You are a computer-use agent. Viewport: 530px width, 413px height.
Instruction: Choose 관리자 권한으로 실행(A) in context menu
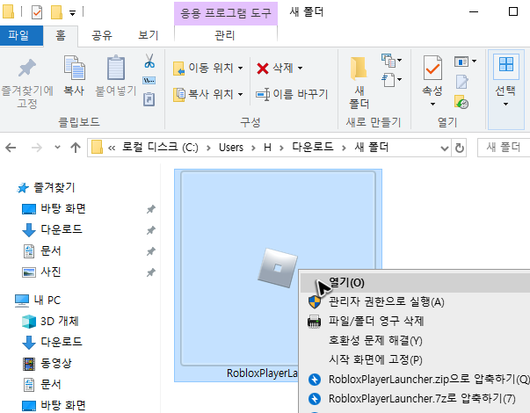[415, 301]
